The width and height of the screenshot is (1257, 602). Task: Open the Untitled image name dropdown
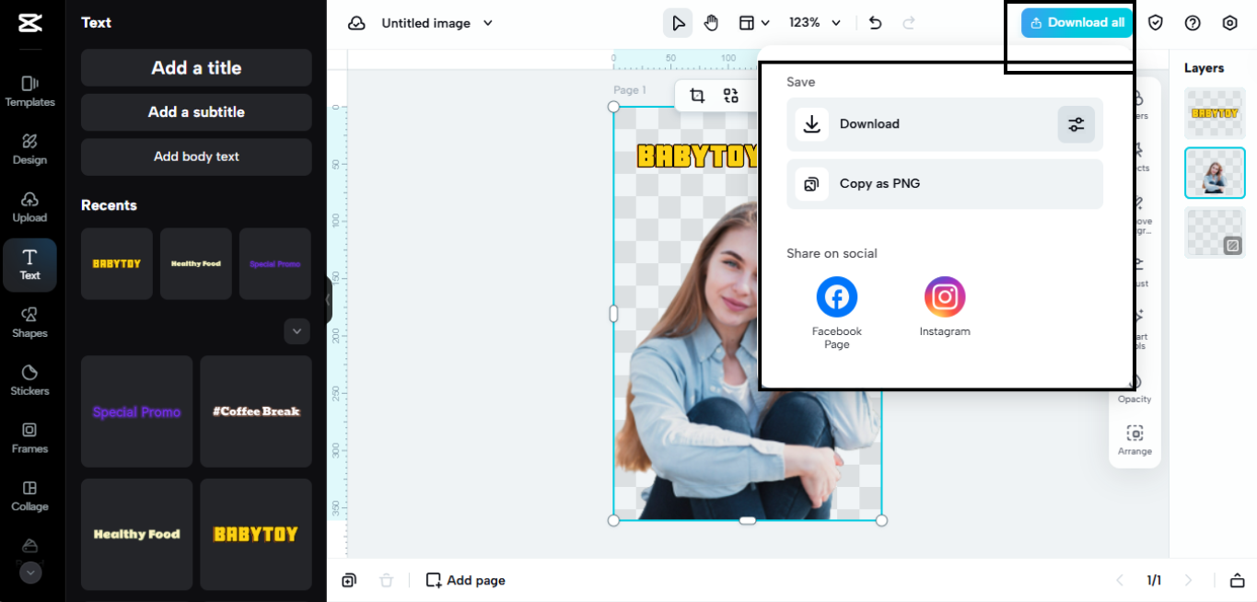point(437,23)
